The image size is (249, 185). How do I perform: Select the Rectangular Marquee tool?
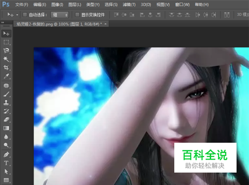tap(6, 42)
